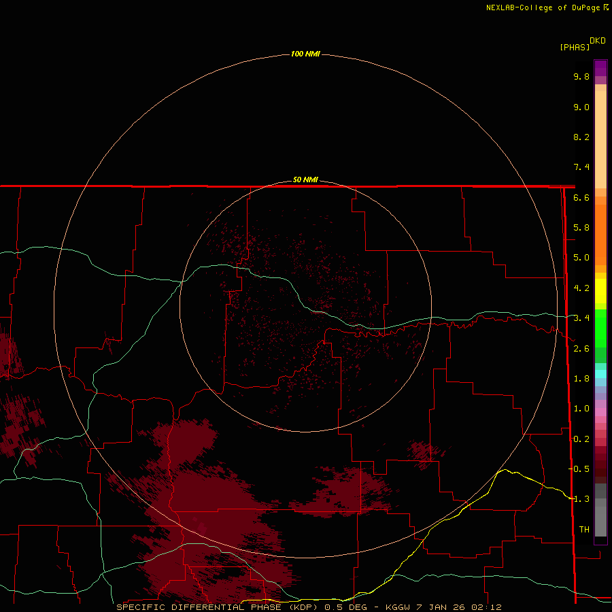Click the 5.0 value on the color scale
Screen dimensions: 612x612
pyautogui.click(x=581, y=258)
